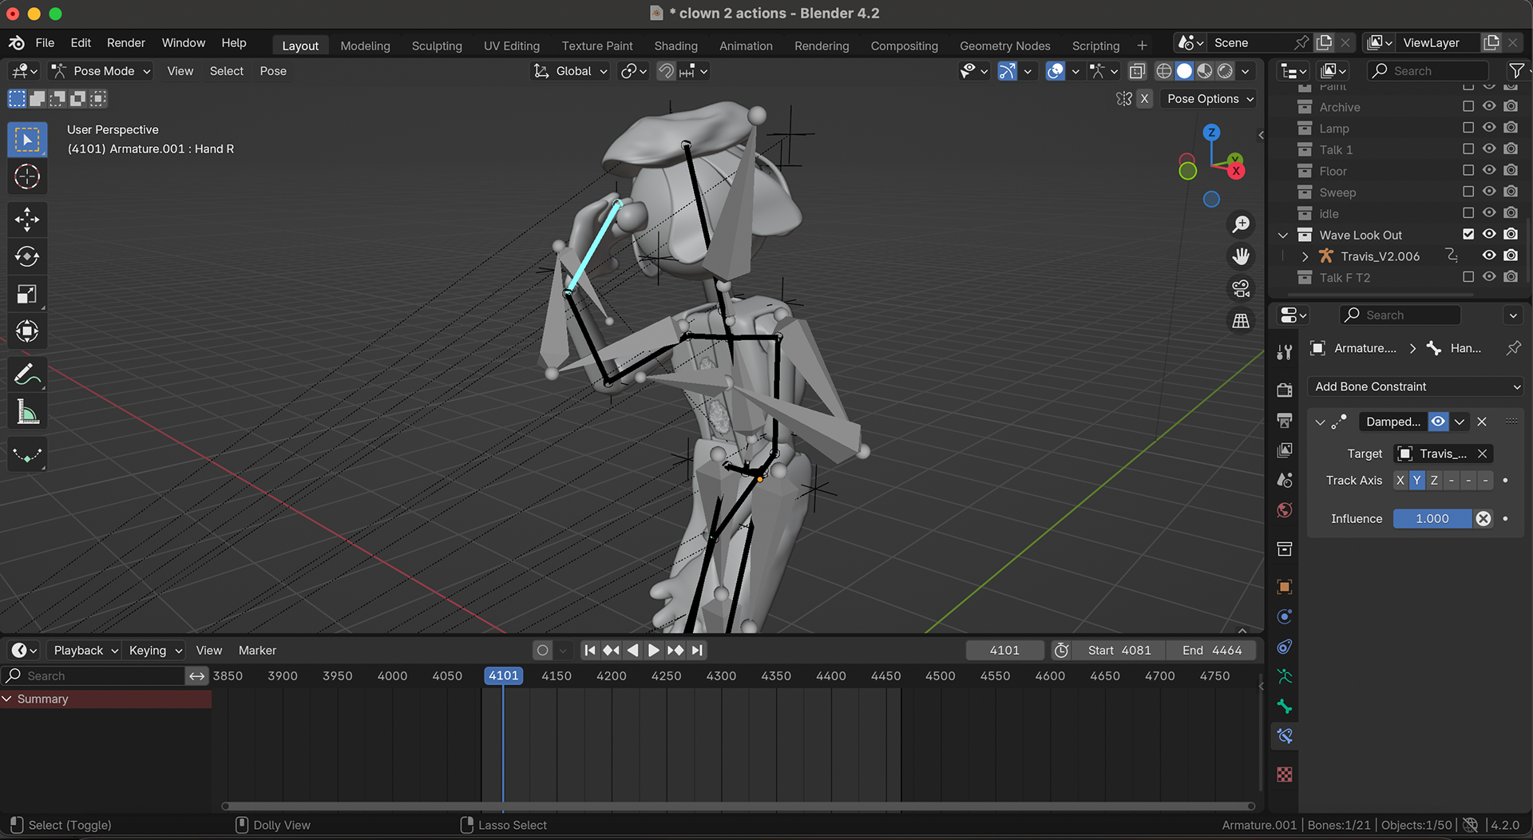Image resolution: width=1533 pixels, height=840 pixels.
Task: Hide the Floor collection in viewport
Action: (1489, 170)
